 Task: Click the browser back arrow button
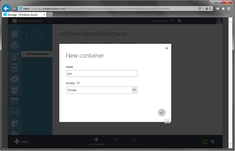[6, 8]
